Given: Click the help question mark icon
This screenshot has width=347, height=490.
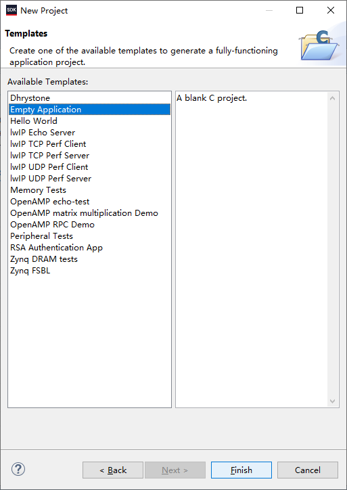Looking at the screenshot, I should [18, 470].
